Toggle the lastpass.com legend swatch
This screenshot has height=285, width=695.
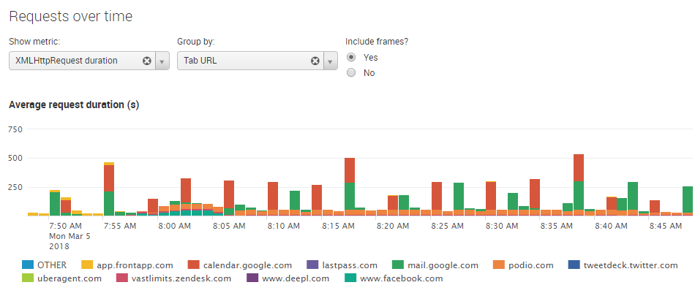[x=312, y=265]
